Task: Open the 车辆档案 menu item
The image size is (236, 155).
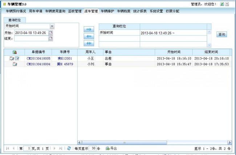Action: click(123, 11)
